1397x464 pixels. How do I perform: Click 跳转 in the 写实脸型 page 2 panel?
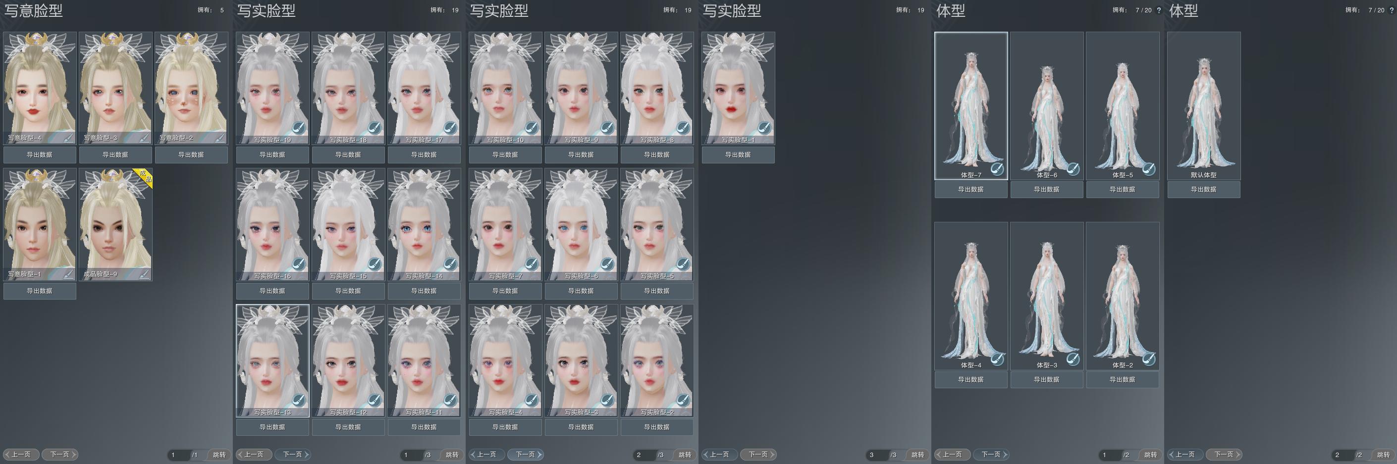(x=685, y=455)
